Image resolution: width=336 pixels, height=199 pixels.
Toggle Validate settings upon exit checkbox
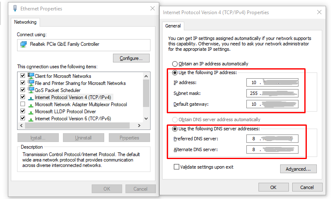[x=176, y=167]
